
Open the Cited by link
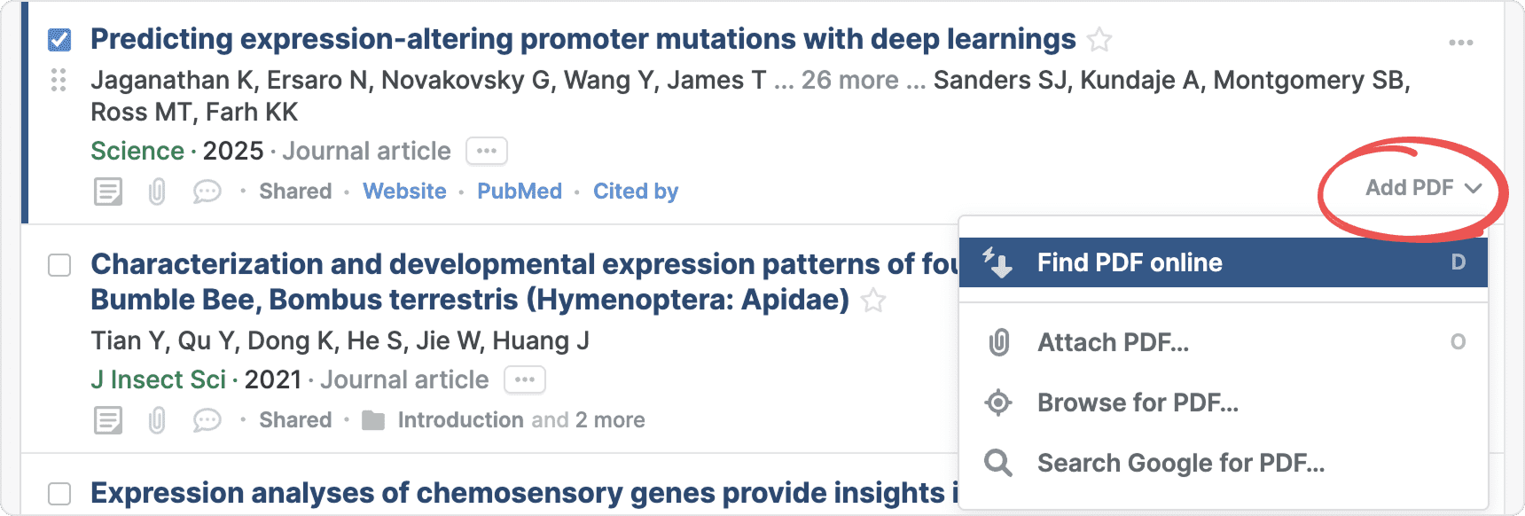[x=635, y=192]
